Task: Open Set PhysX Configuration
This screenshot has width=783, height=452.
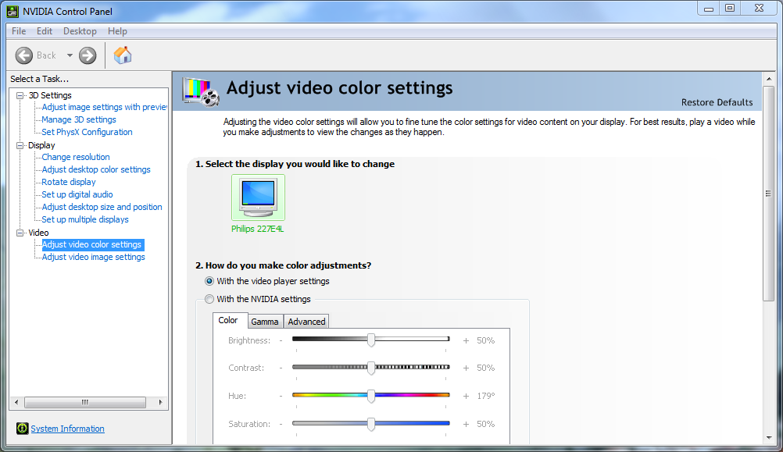Action: click(87, 132)
